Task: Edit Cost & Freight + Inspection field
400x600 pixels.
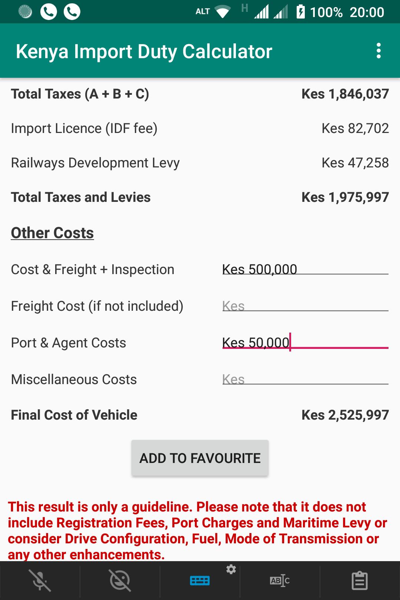Action: click(305, 269)
